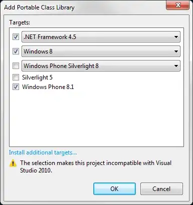Click the Visual Studio 2010 incompatibility message
Image resolution: width=193 pixels, height=205 pixels.
tap(96, 166)
